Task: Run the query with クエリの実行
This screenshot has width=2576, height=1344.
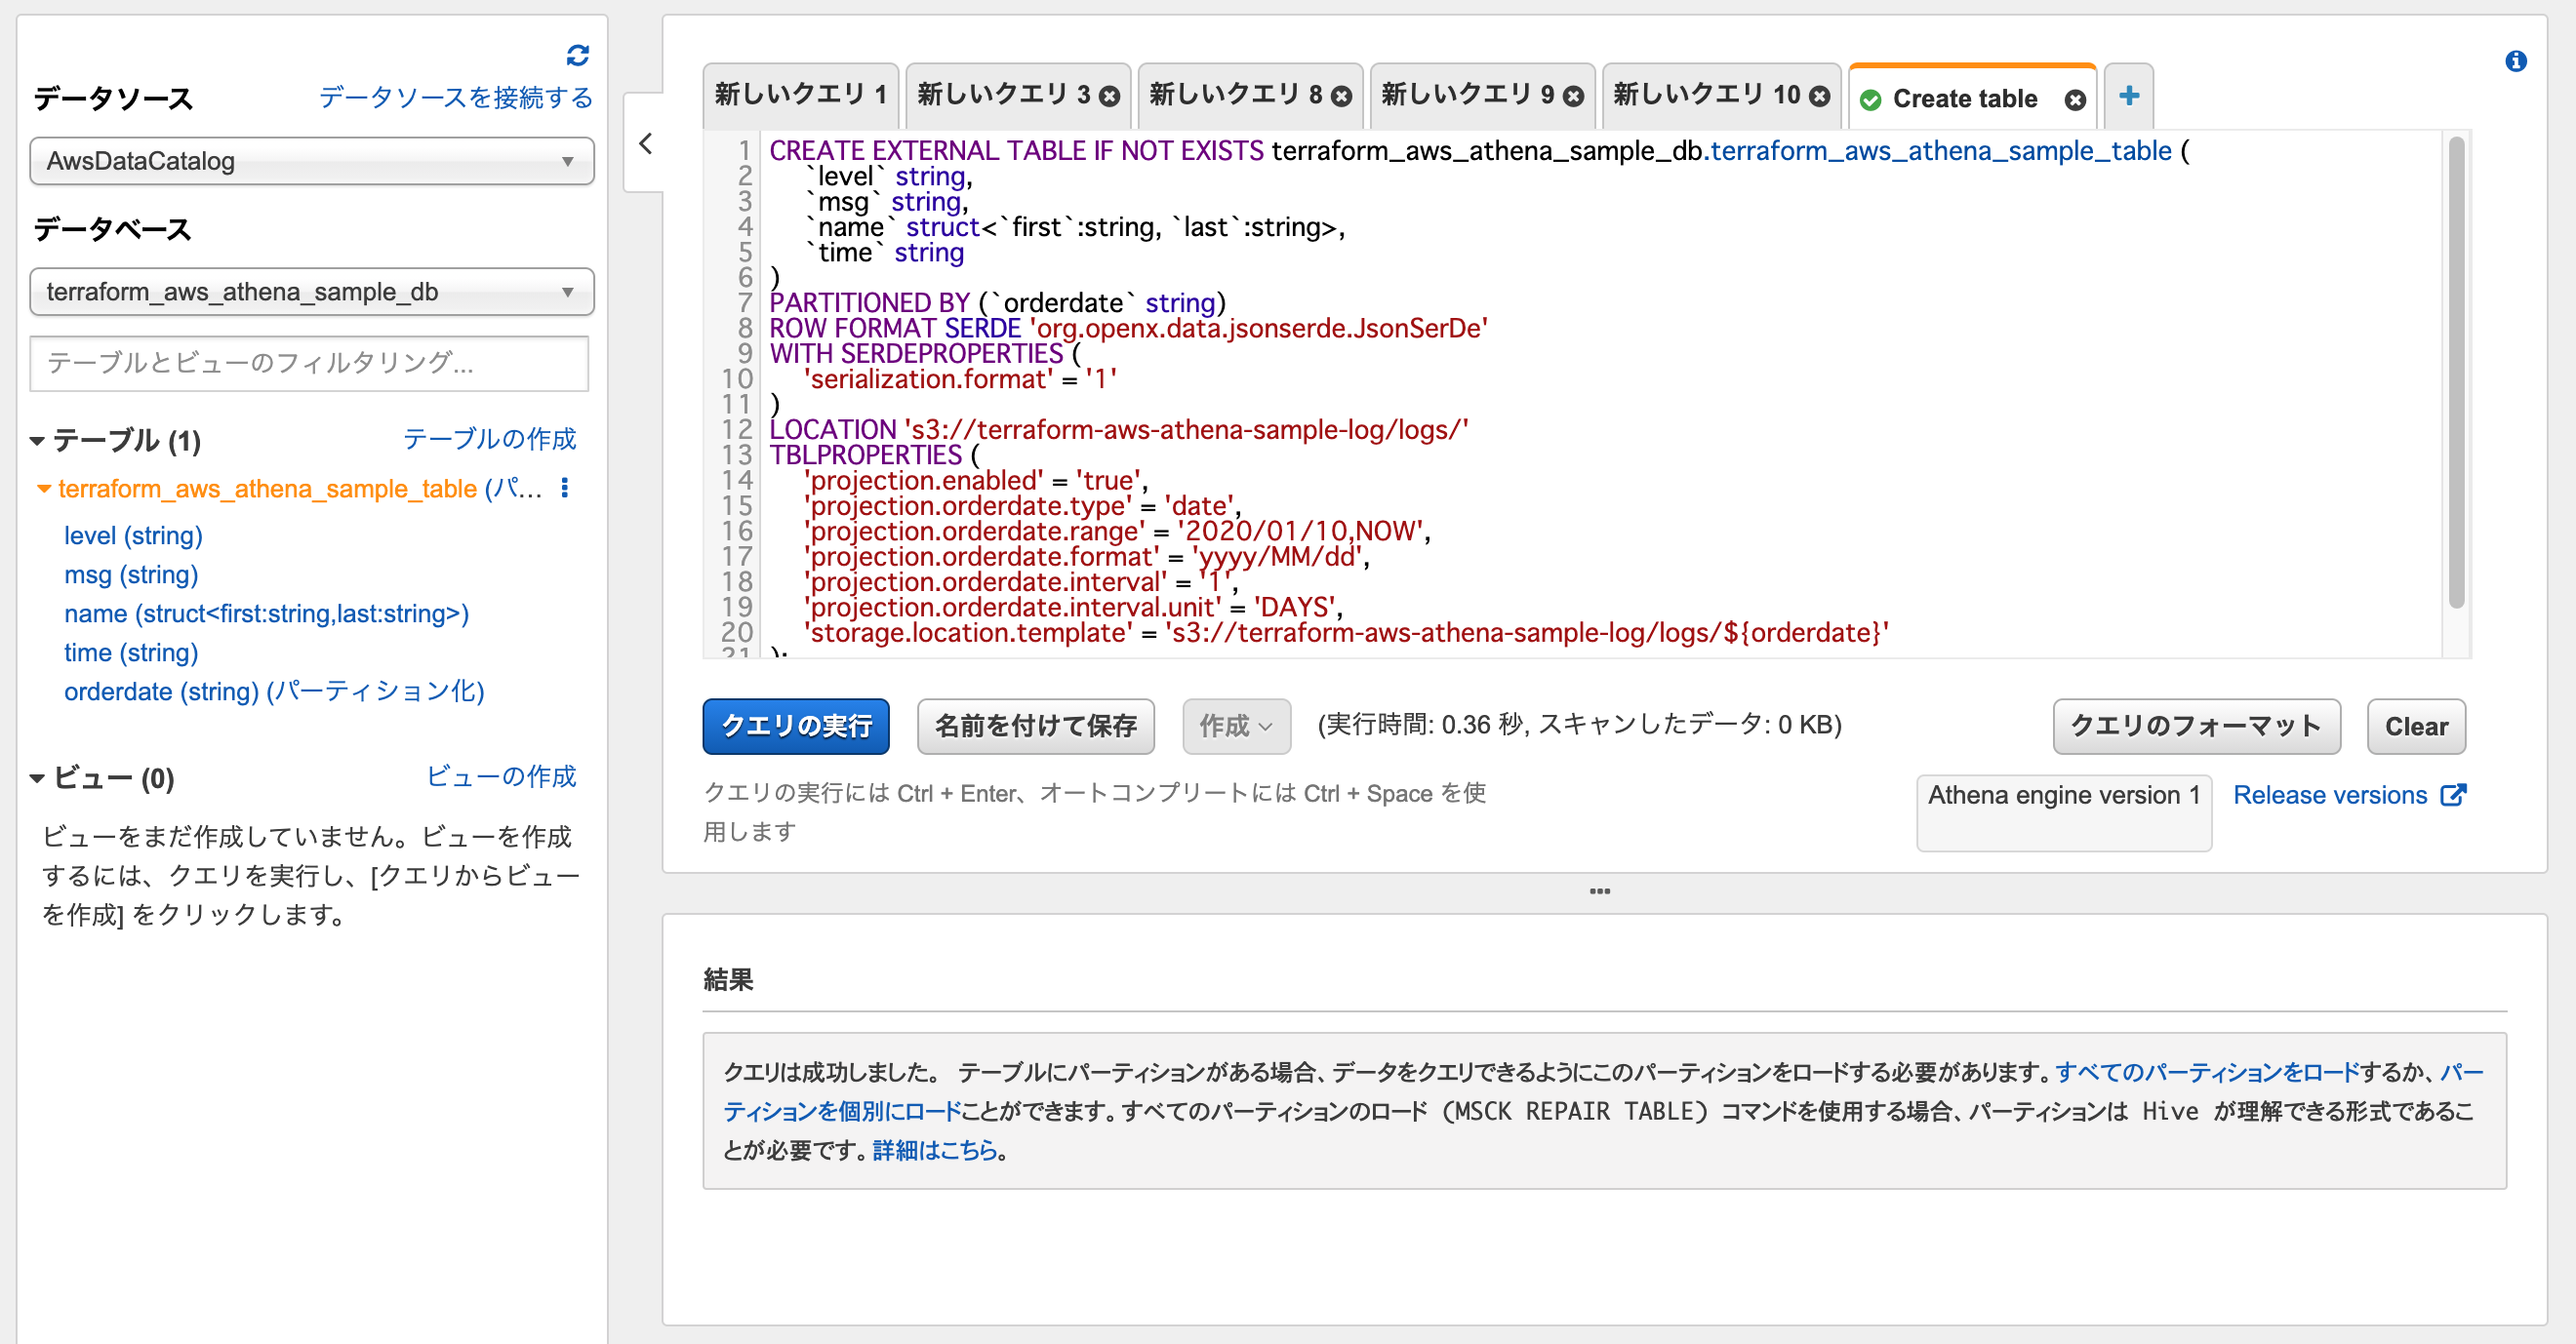Action: (x=795, y=727)
